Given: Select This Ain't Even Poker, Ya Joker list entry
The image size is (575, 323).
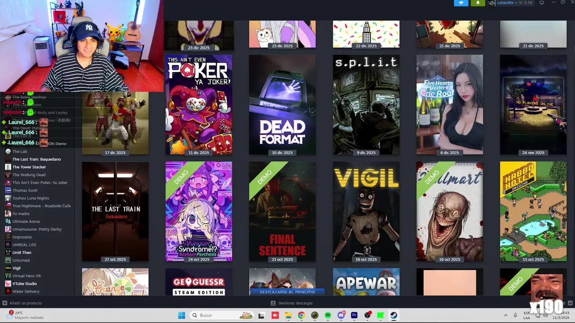Looking at the screenshot, I should 40,183.
